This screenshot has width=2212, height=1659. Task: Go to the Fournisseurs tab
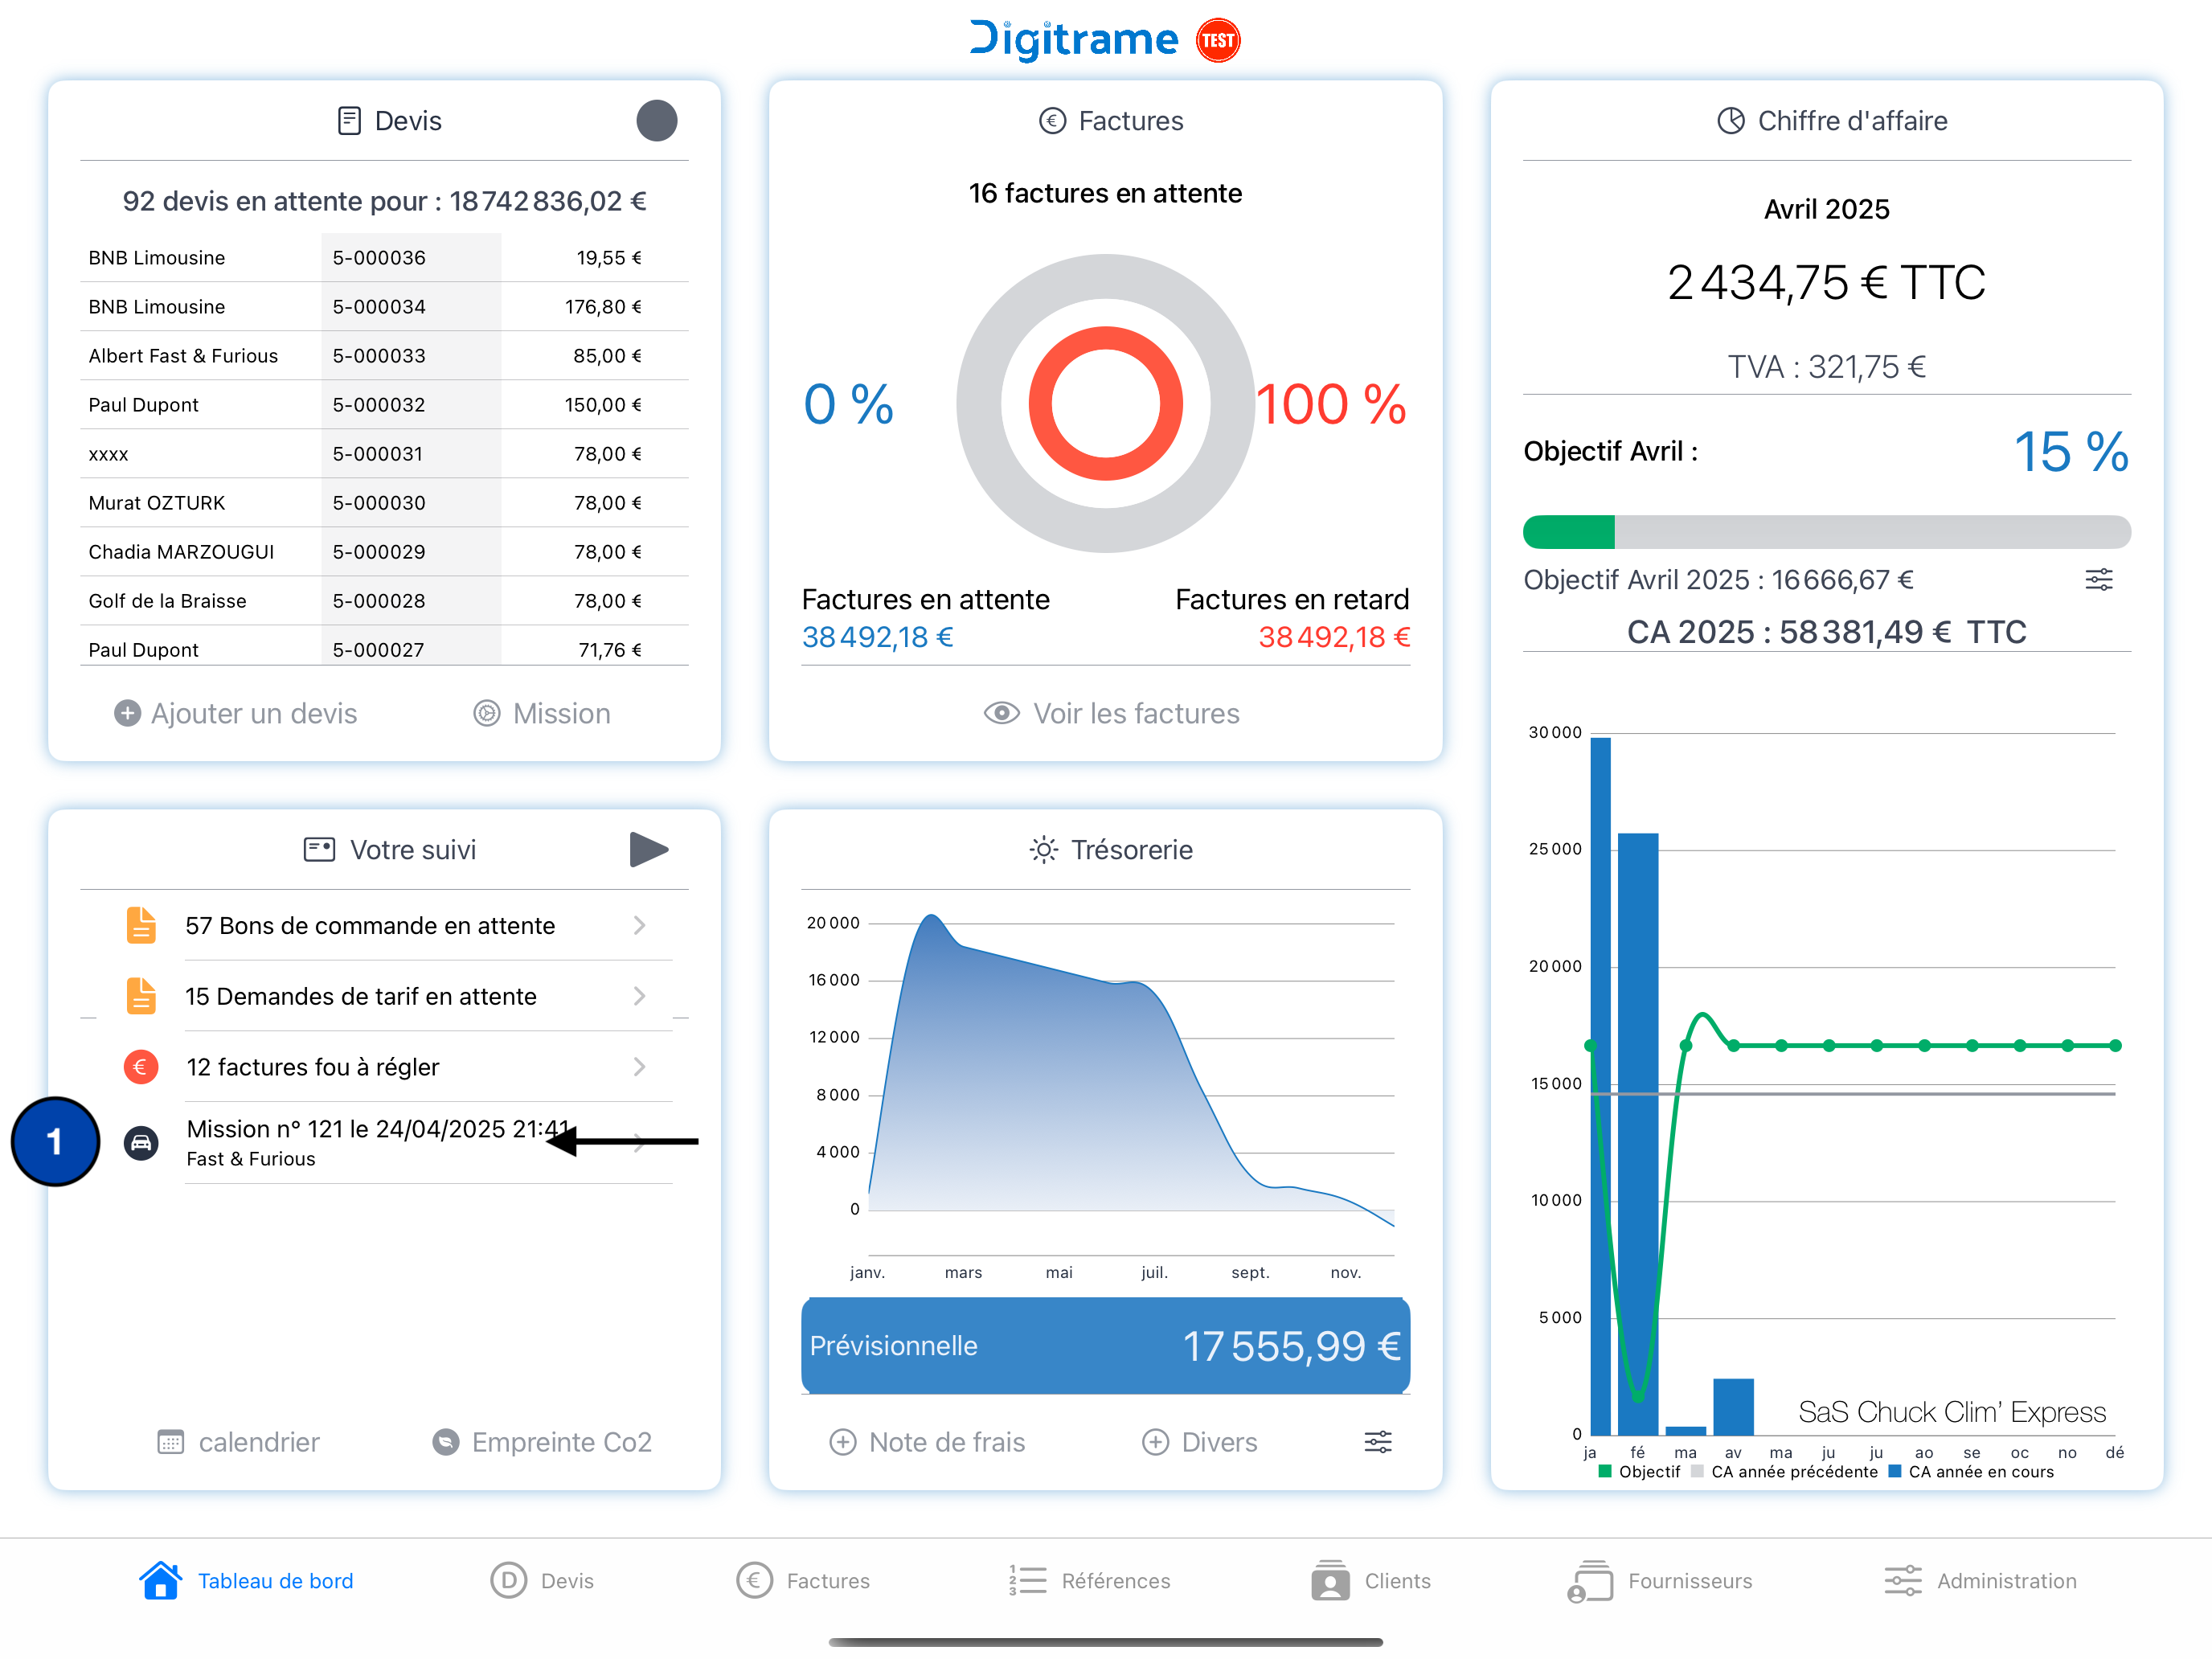click(1660, 1581)
